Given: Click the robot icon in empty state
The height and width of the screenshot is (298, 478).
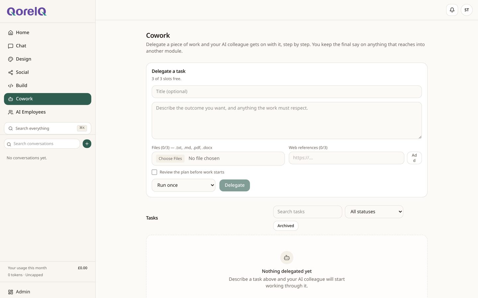Looking at the screenshot, I should (287, 258).
